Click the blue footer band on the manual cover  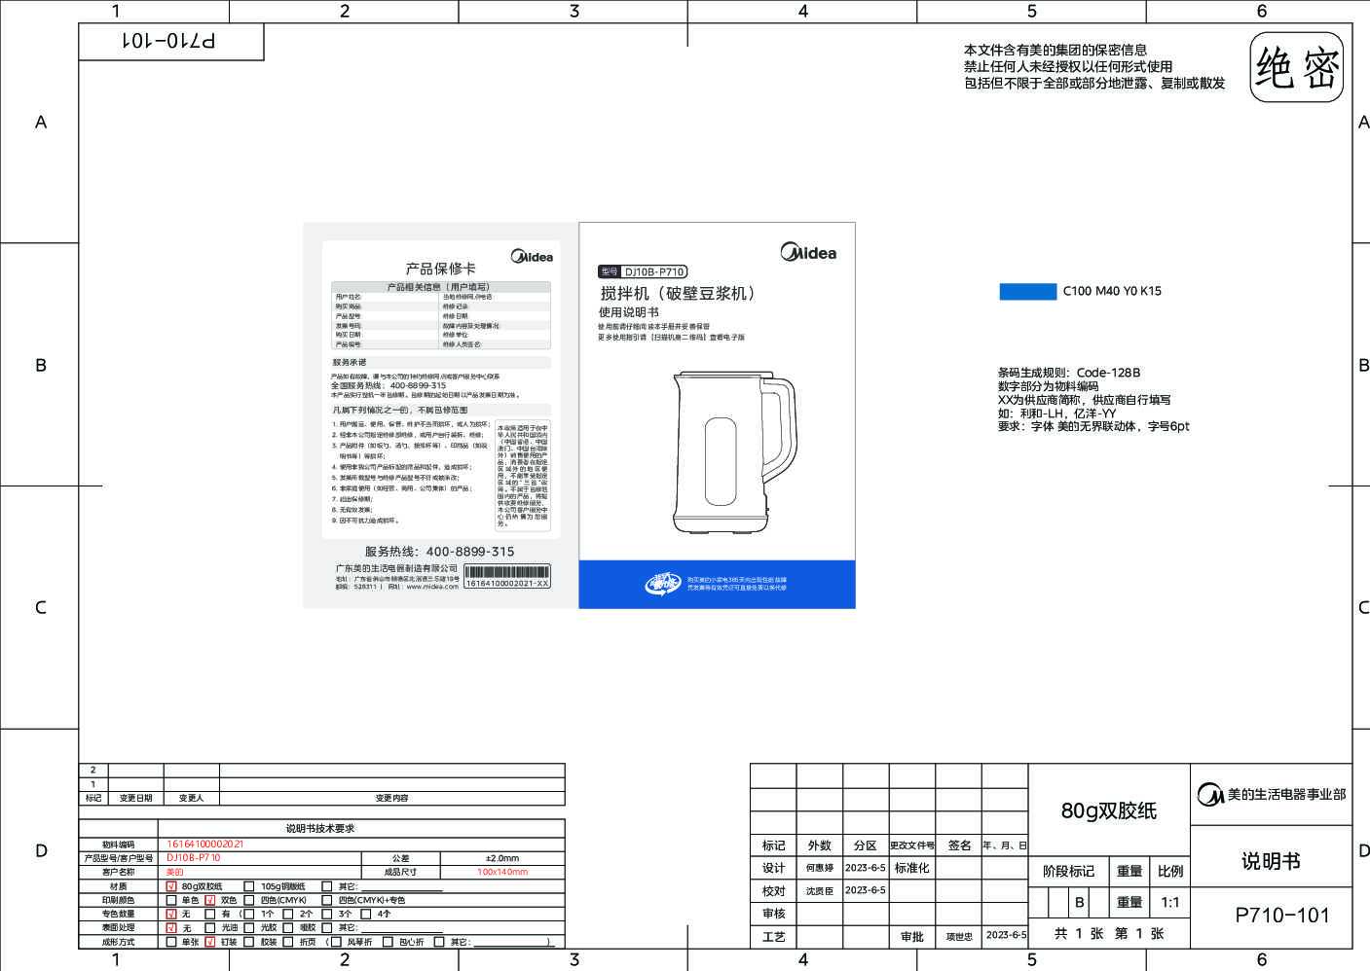click(717, 584)
